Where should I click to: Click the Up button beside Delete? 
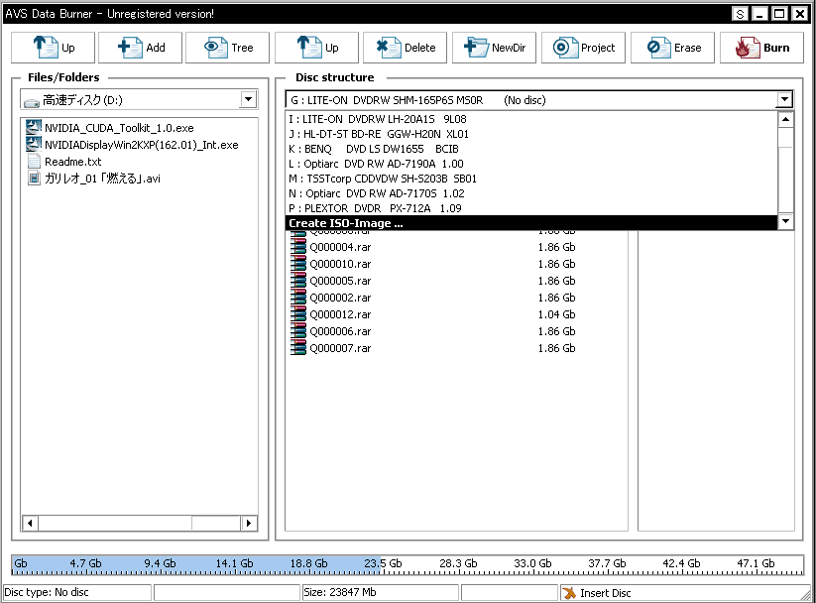click(316, 48)
